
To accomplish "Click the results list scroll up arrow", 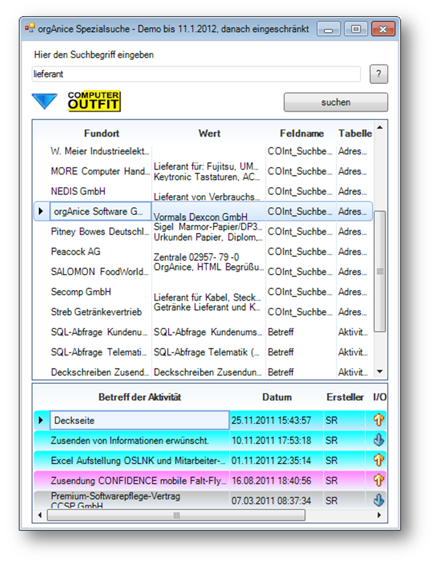I will (x=380, y=127).
